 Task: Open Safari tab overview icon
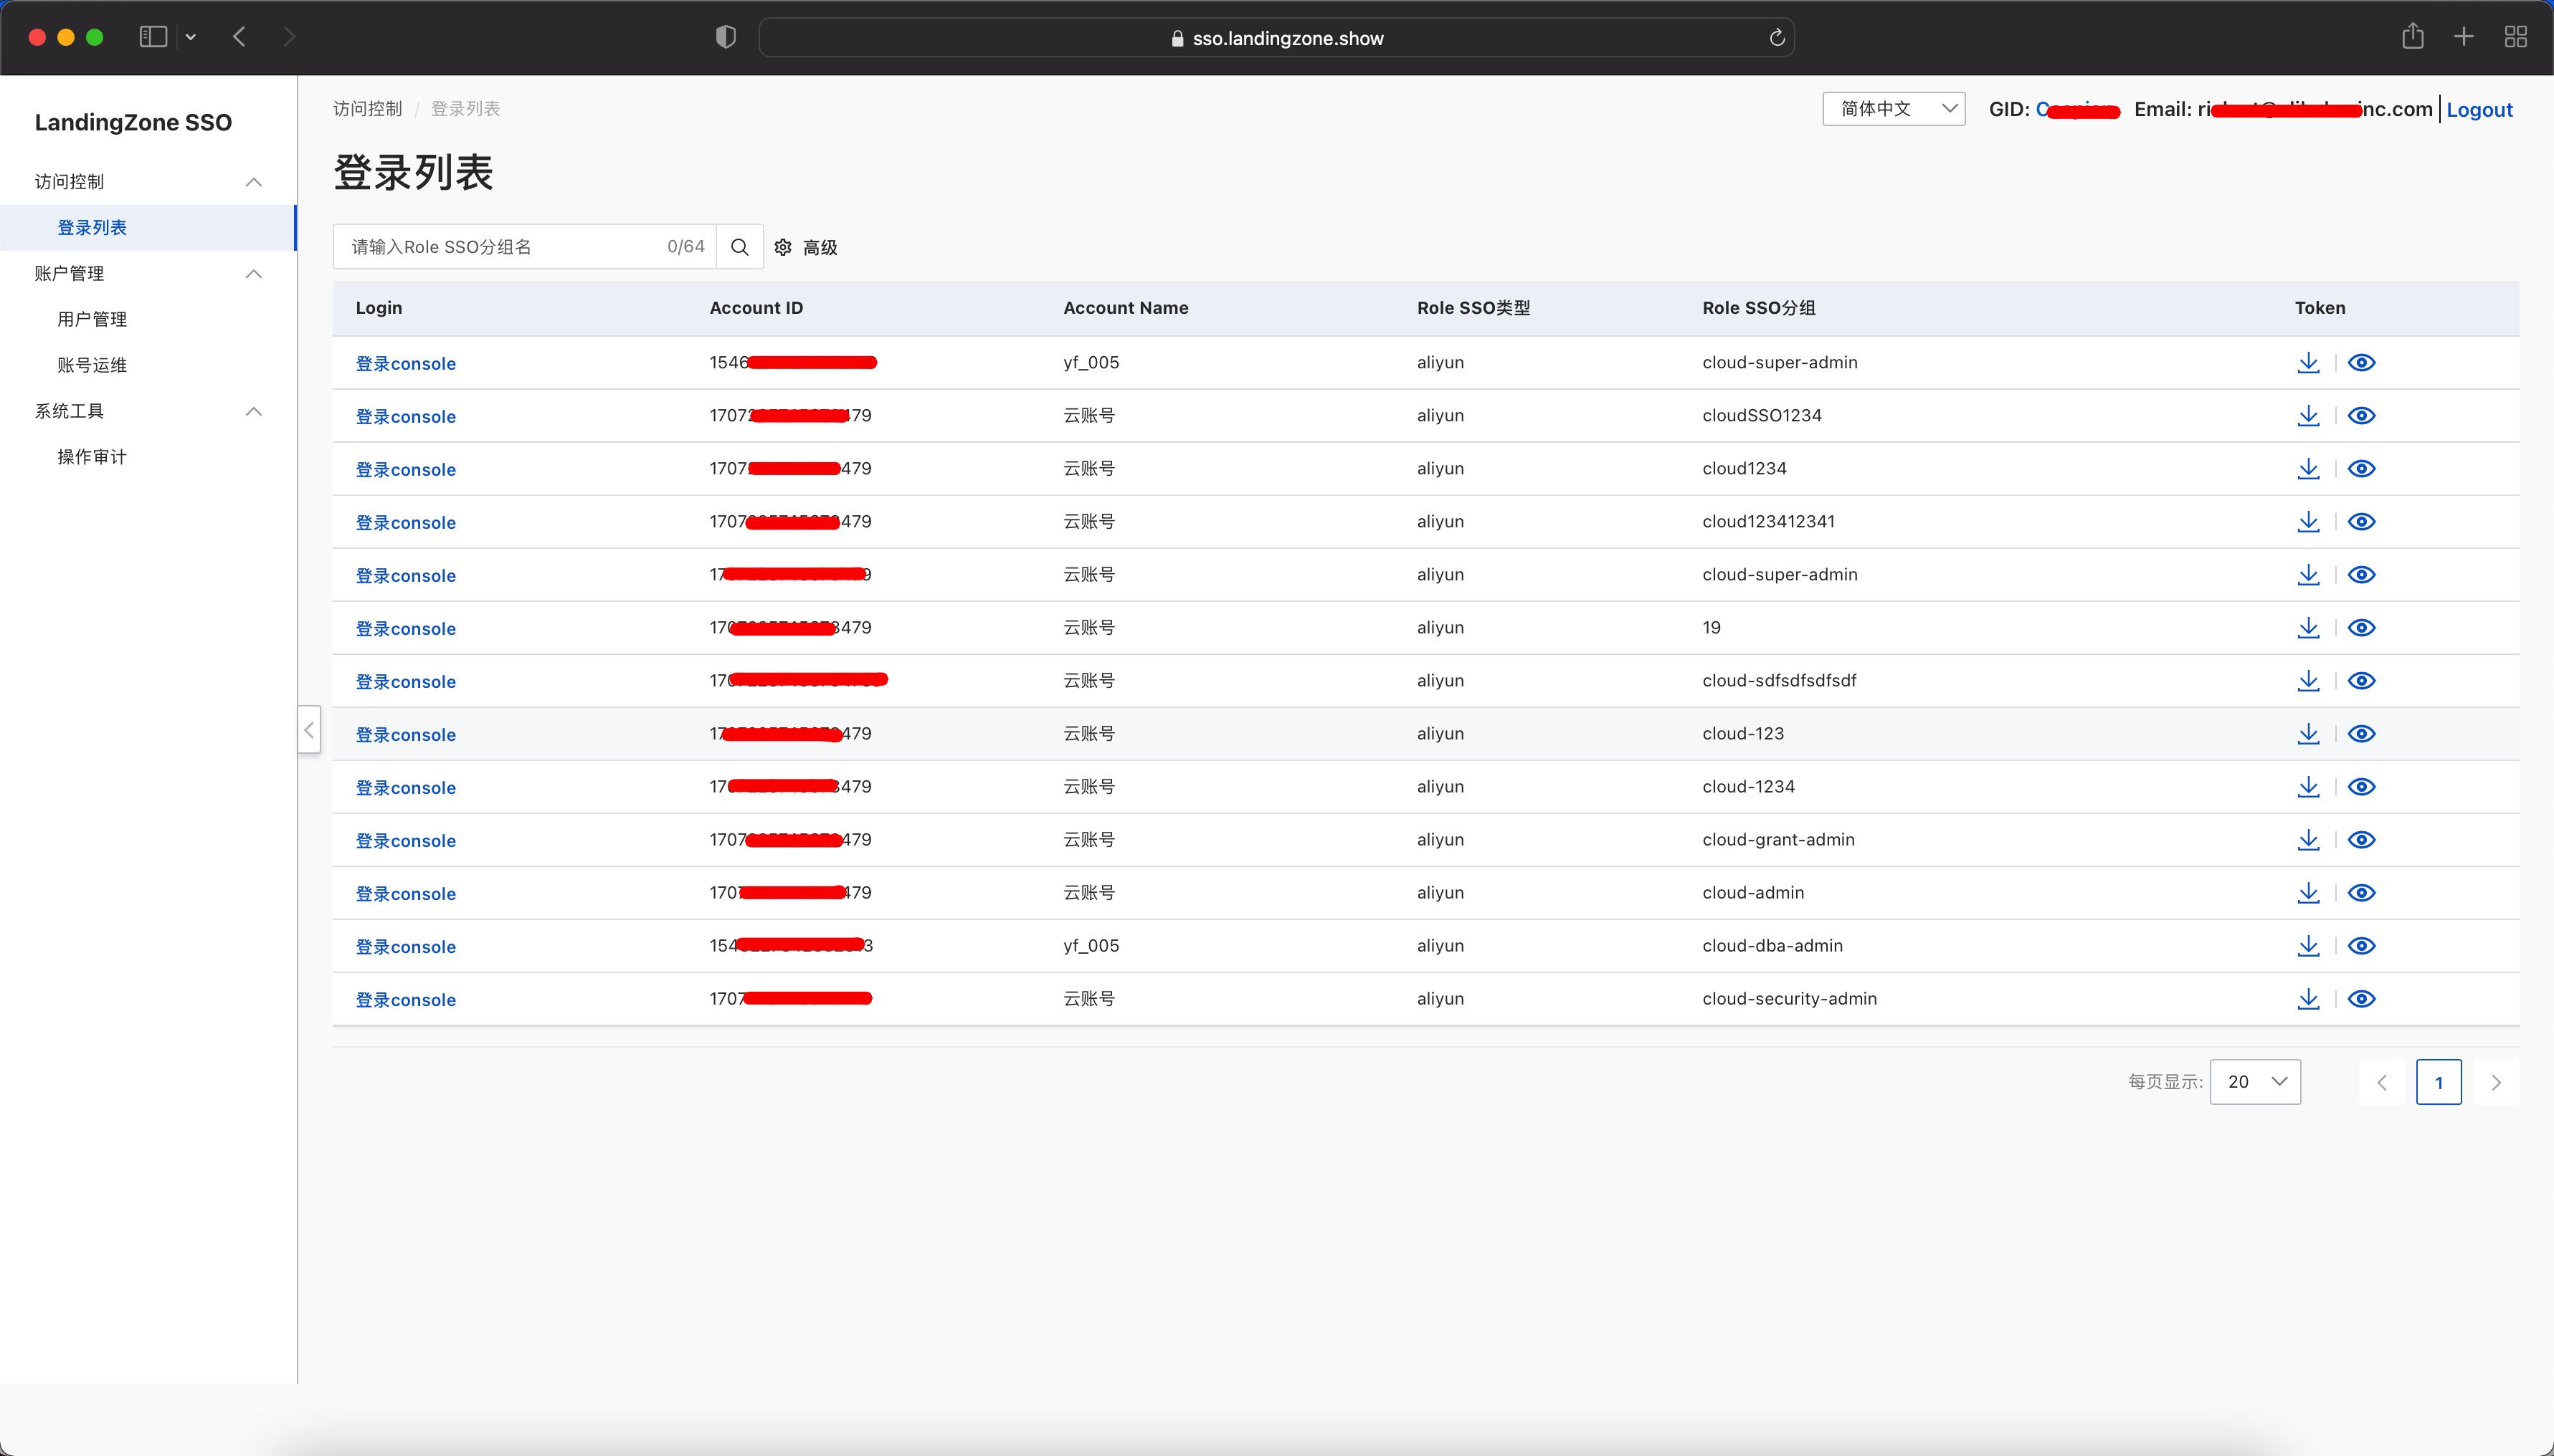pyautogui.click(x=2515, y=37)
